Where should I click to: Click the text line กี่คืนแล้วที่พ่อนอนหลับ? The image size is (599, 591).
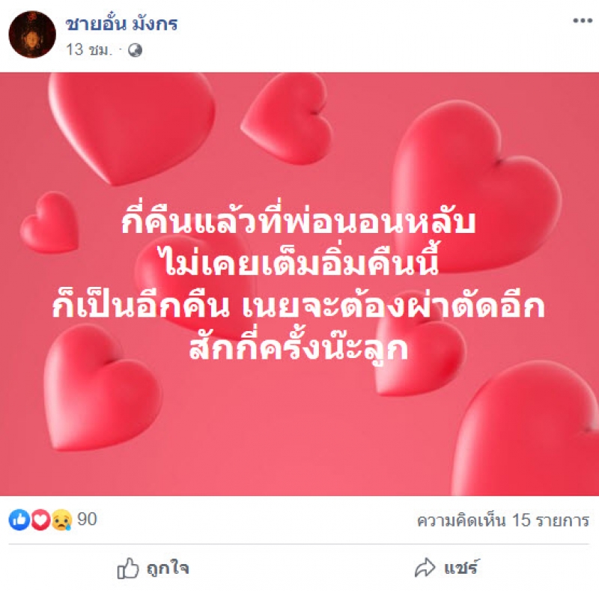coord(299,220)
